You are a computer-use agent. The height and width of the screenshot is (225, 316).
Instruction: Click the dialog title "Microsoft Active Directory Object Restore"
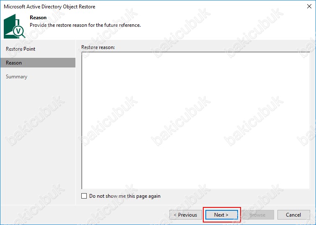tap(49, 7)
